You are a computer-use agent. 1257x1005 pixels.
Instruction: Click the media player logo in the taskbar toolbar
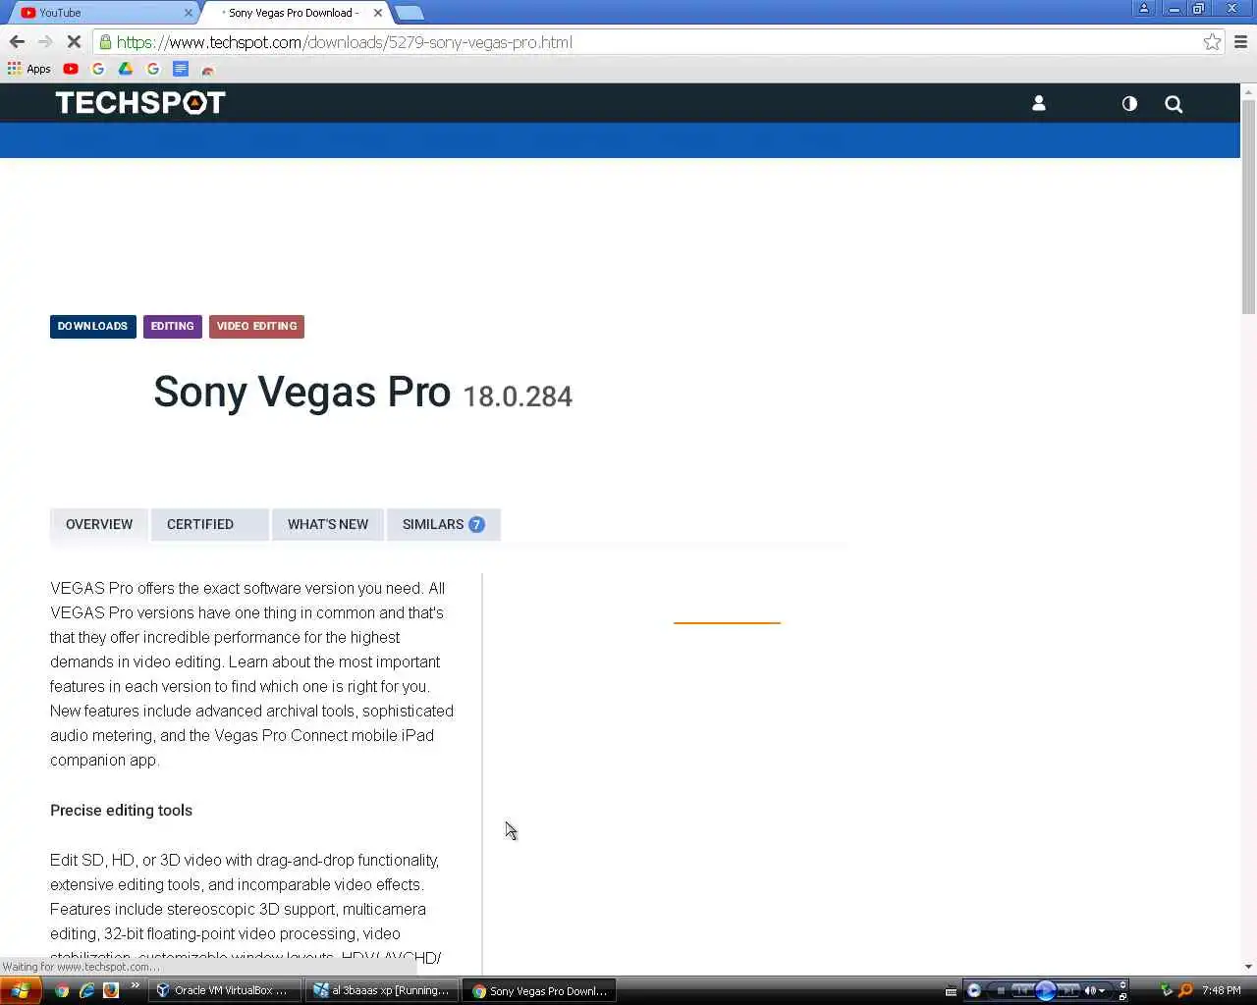tap(974, 990)
